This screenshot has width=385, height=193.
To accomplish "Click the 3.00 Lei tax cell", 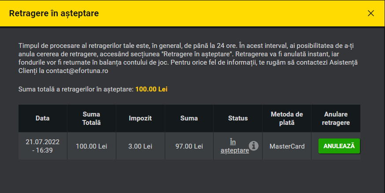I will [x=140, y=146].
